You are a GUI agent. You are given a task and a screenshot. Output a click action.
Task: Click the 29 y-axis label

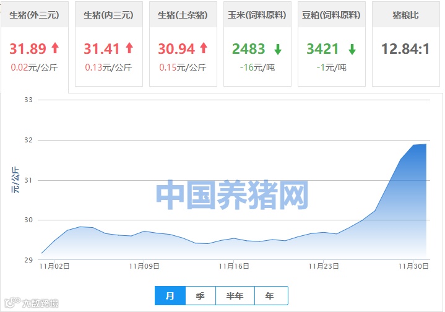(x=28, y=260)
